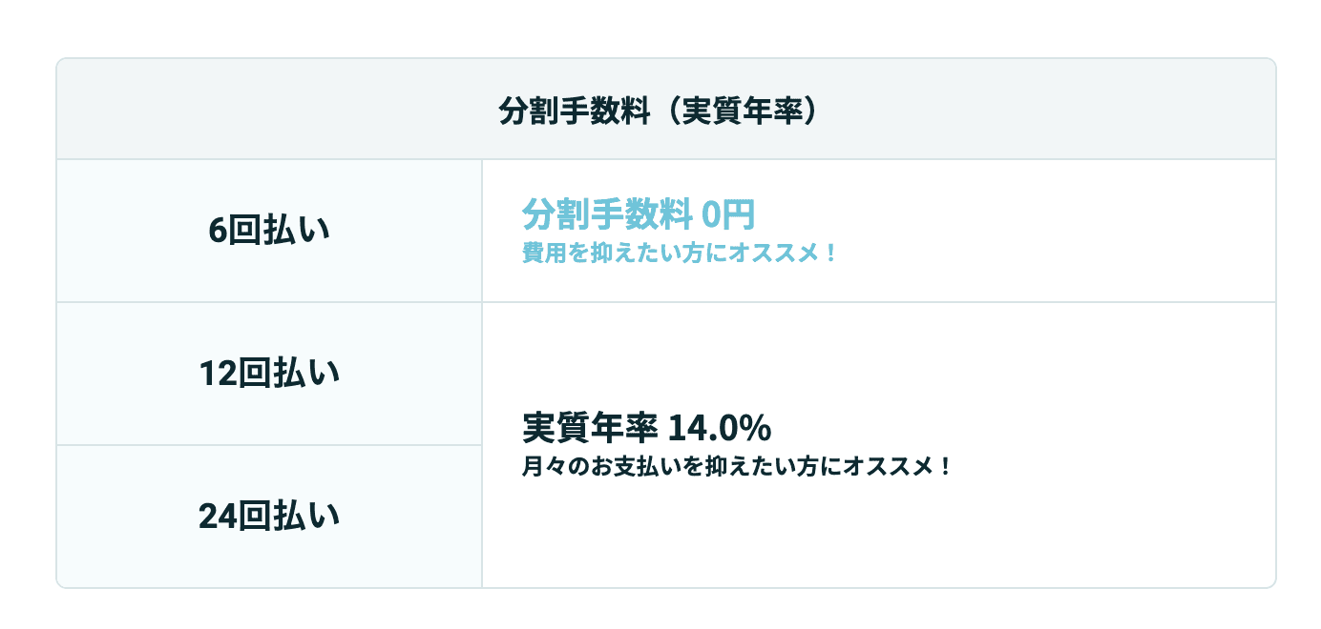1321x629 pixels.
Task: Click the "実質年率 14.0%" heading
Action: (x=646, y=429)
